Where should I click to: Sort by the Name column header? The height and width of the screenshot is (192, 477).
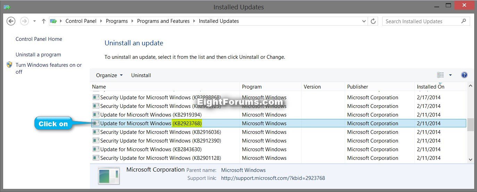(165, 86)
